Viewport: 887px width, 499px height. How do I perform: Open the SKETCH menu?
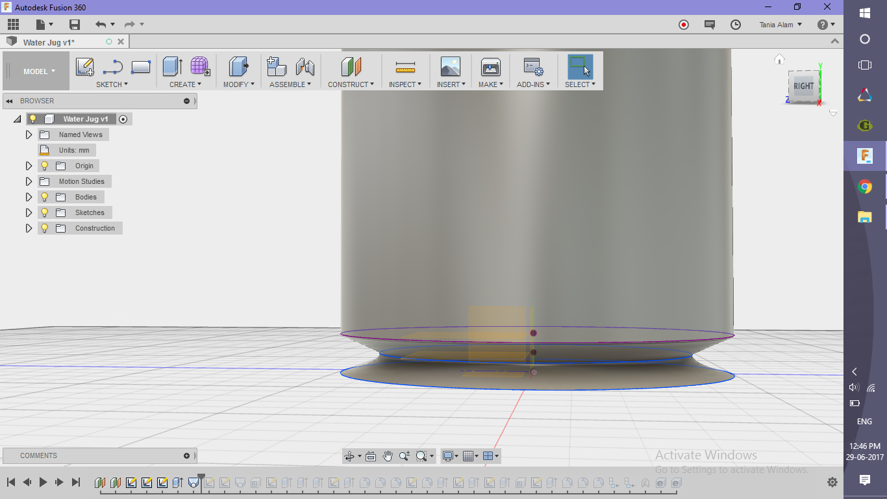pyautogui.click(x=112, y=84)
